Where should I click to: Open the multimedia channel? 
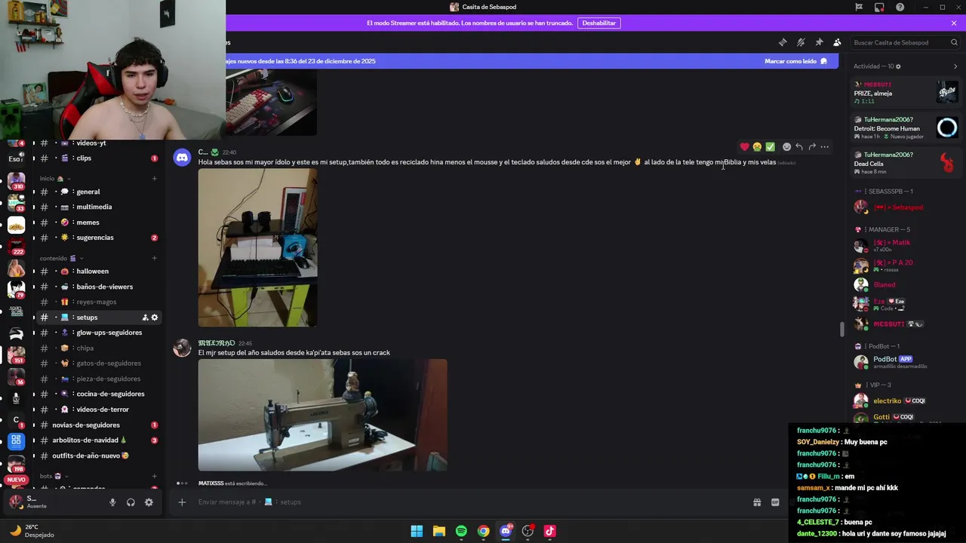pyautogui.click(x=99, y=207)
